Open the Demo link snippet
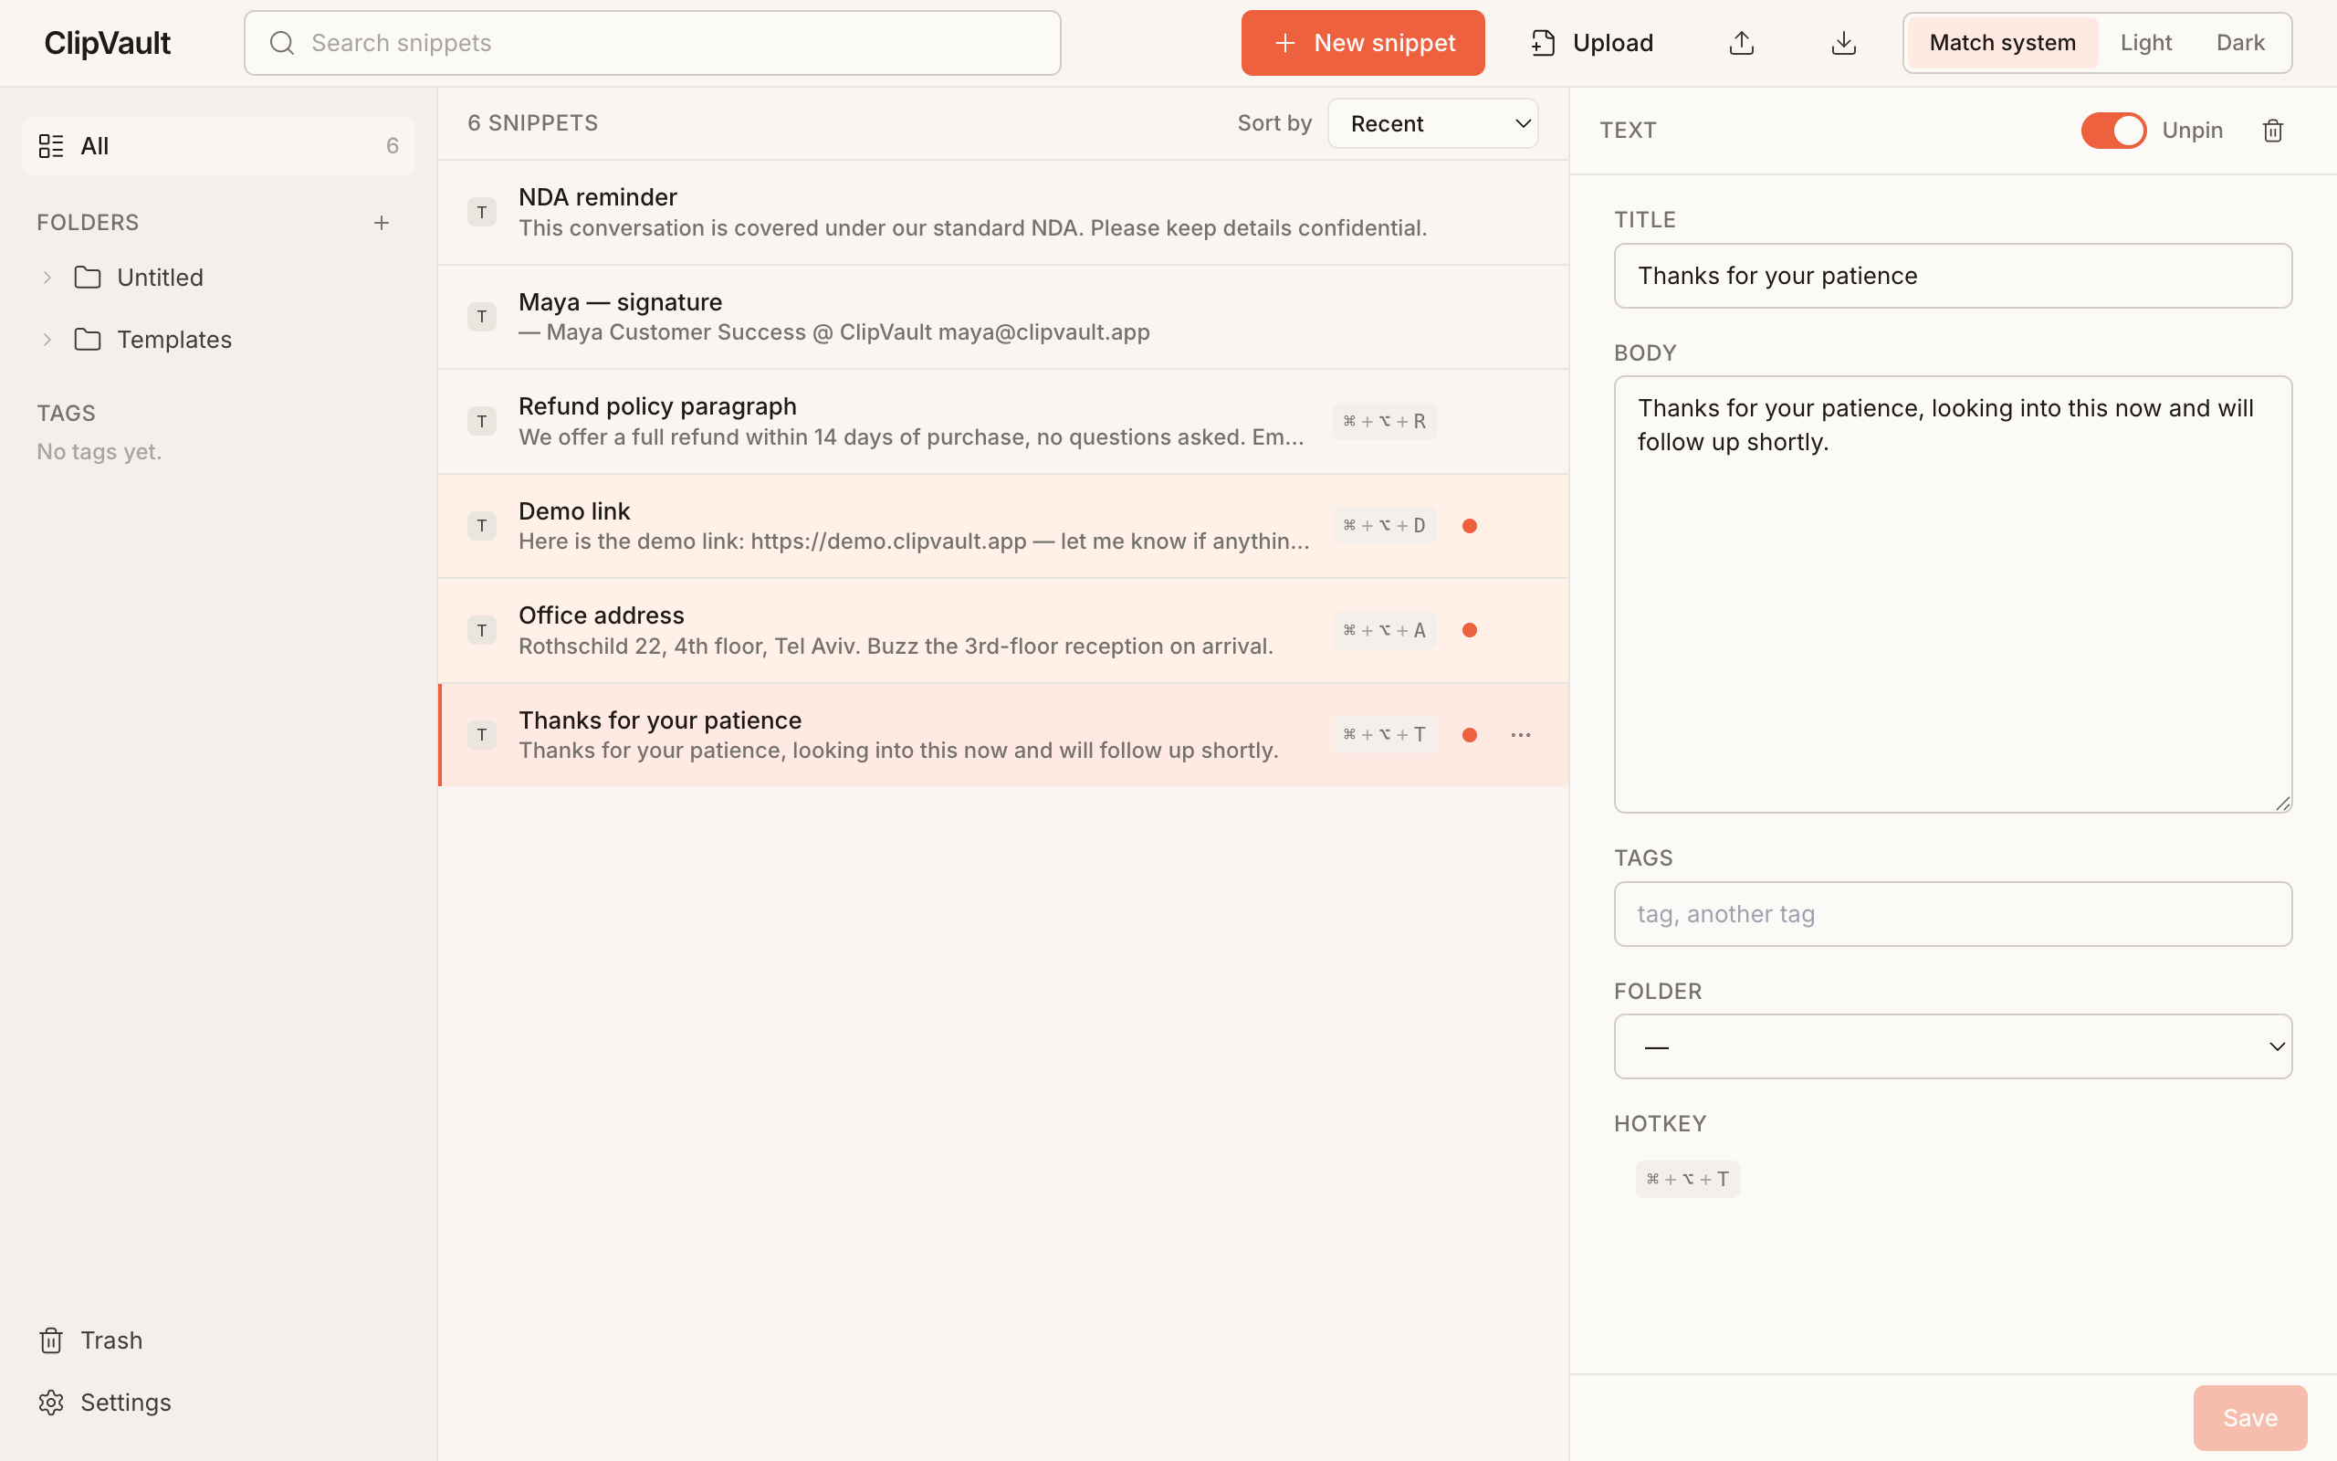This screenshot has width=2337, height=1461. [1002, 526]
